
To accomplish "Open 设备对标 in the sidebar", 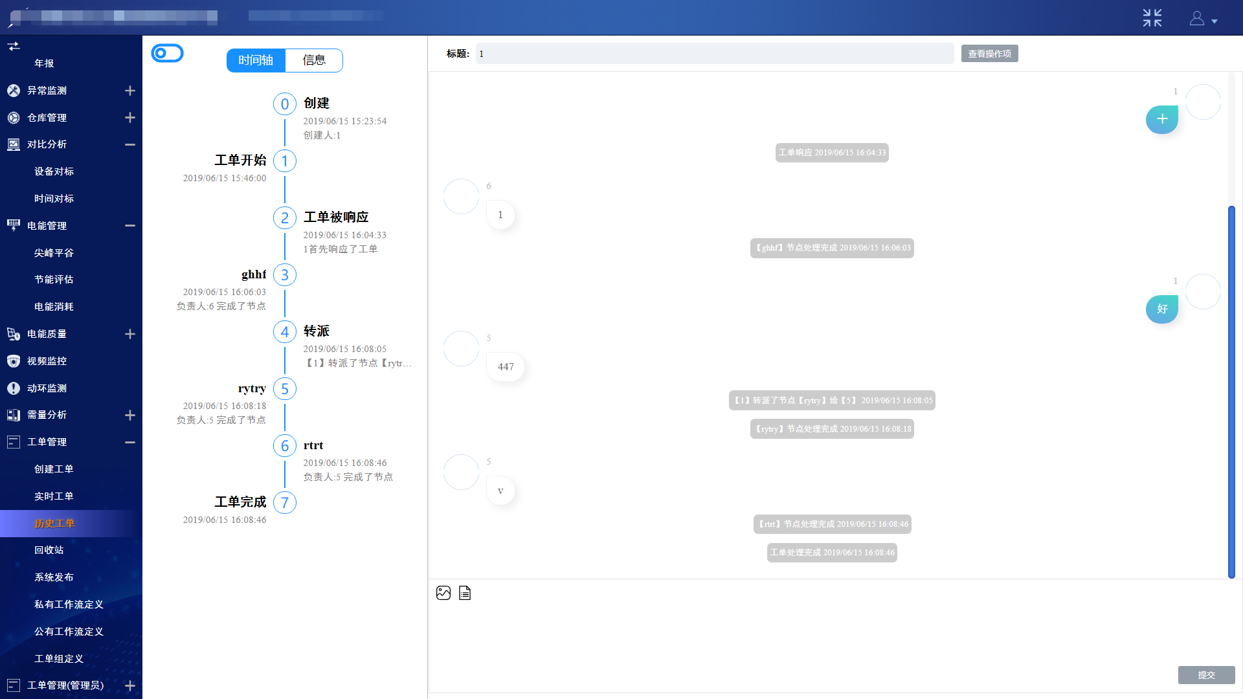I will click(x=54, y=172).
